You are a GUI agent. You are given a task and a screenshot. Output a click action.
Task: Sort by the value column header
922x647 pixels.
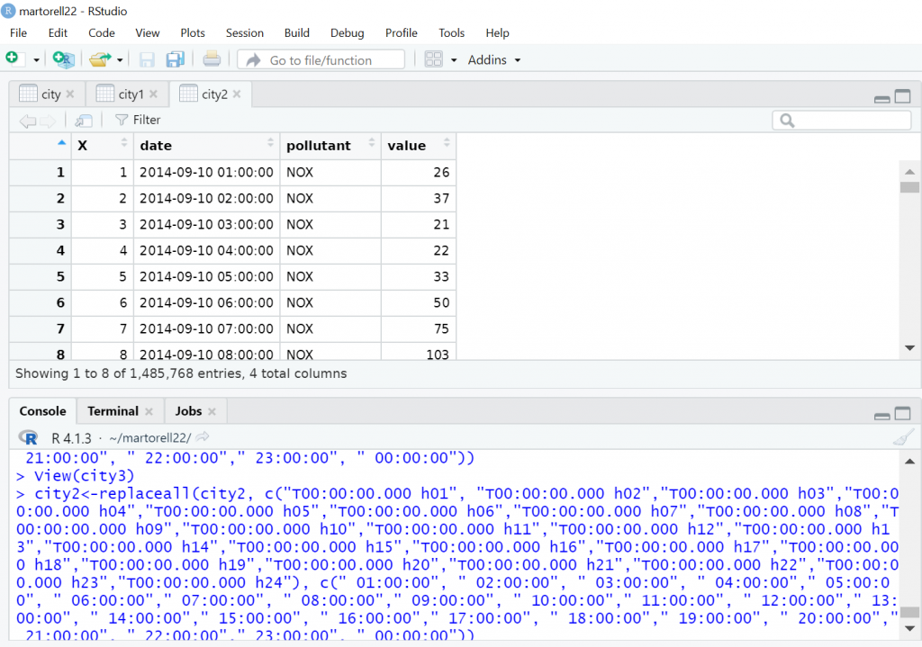point(419,146)
